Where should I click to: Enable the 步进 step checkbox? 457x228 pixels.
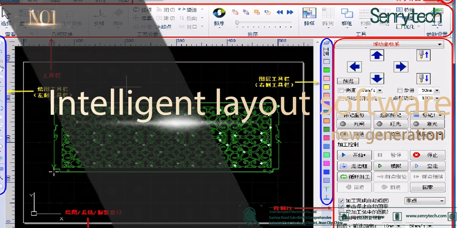point(399,90)
